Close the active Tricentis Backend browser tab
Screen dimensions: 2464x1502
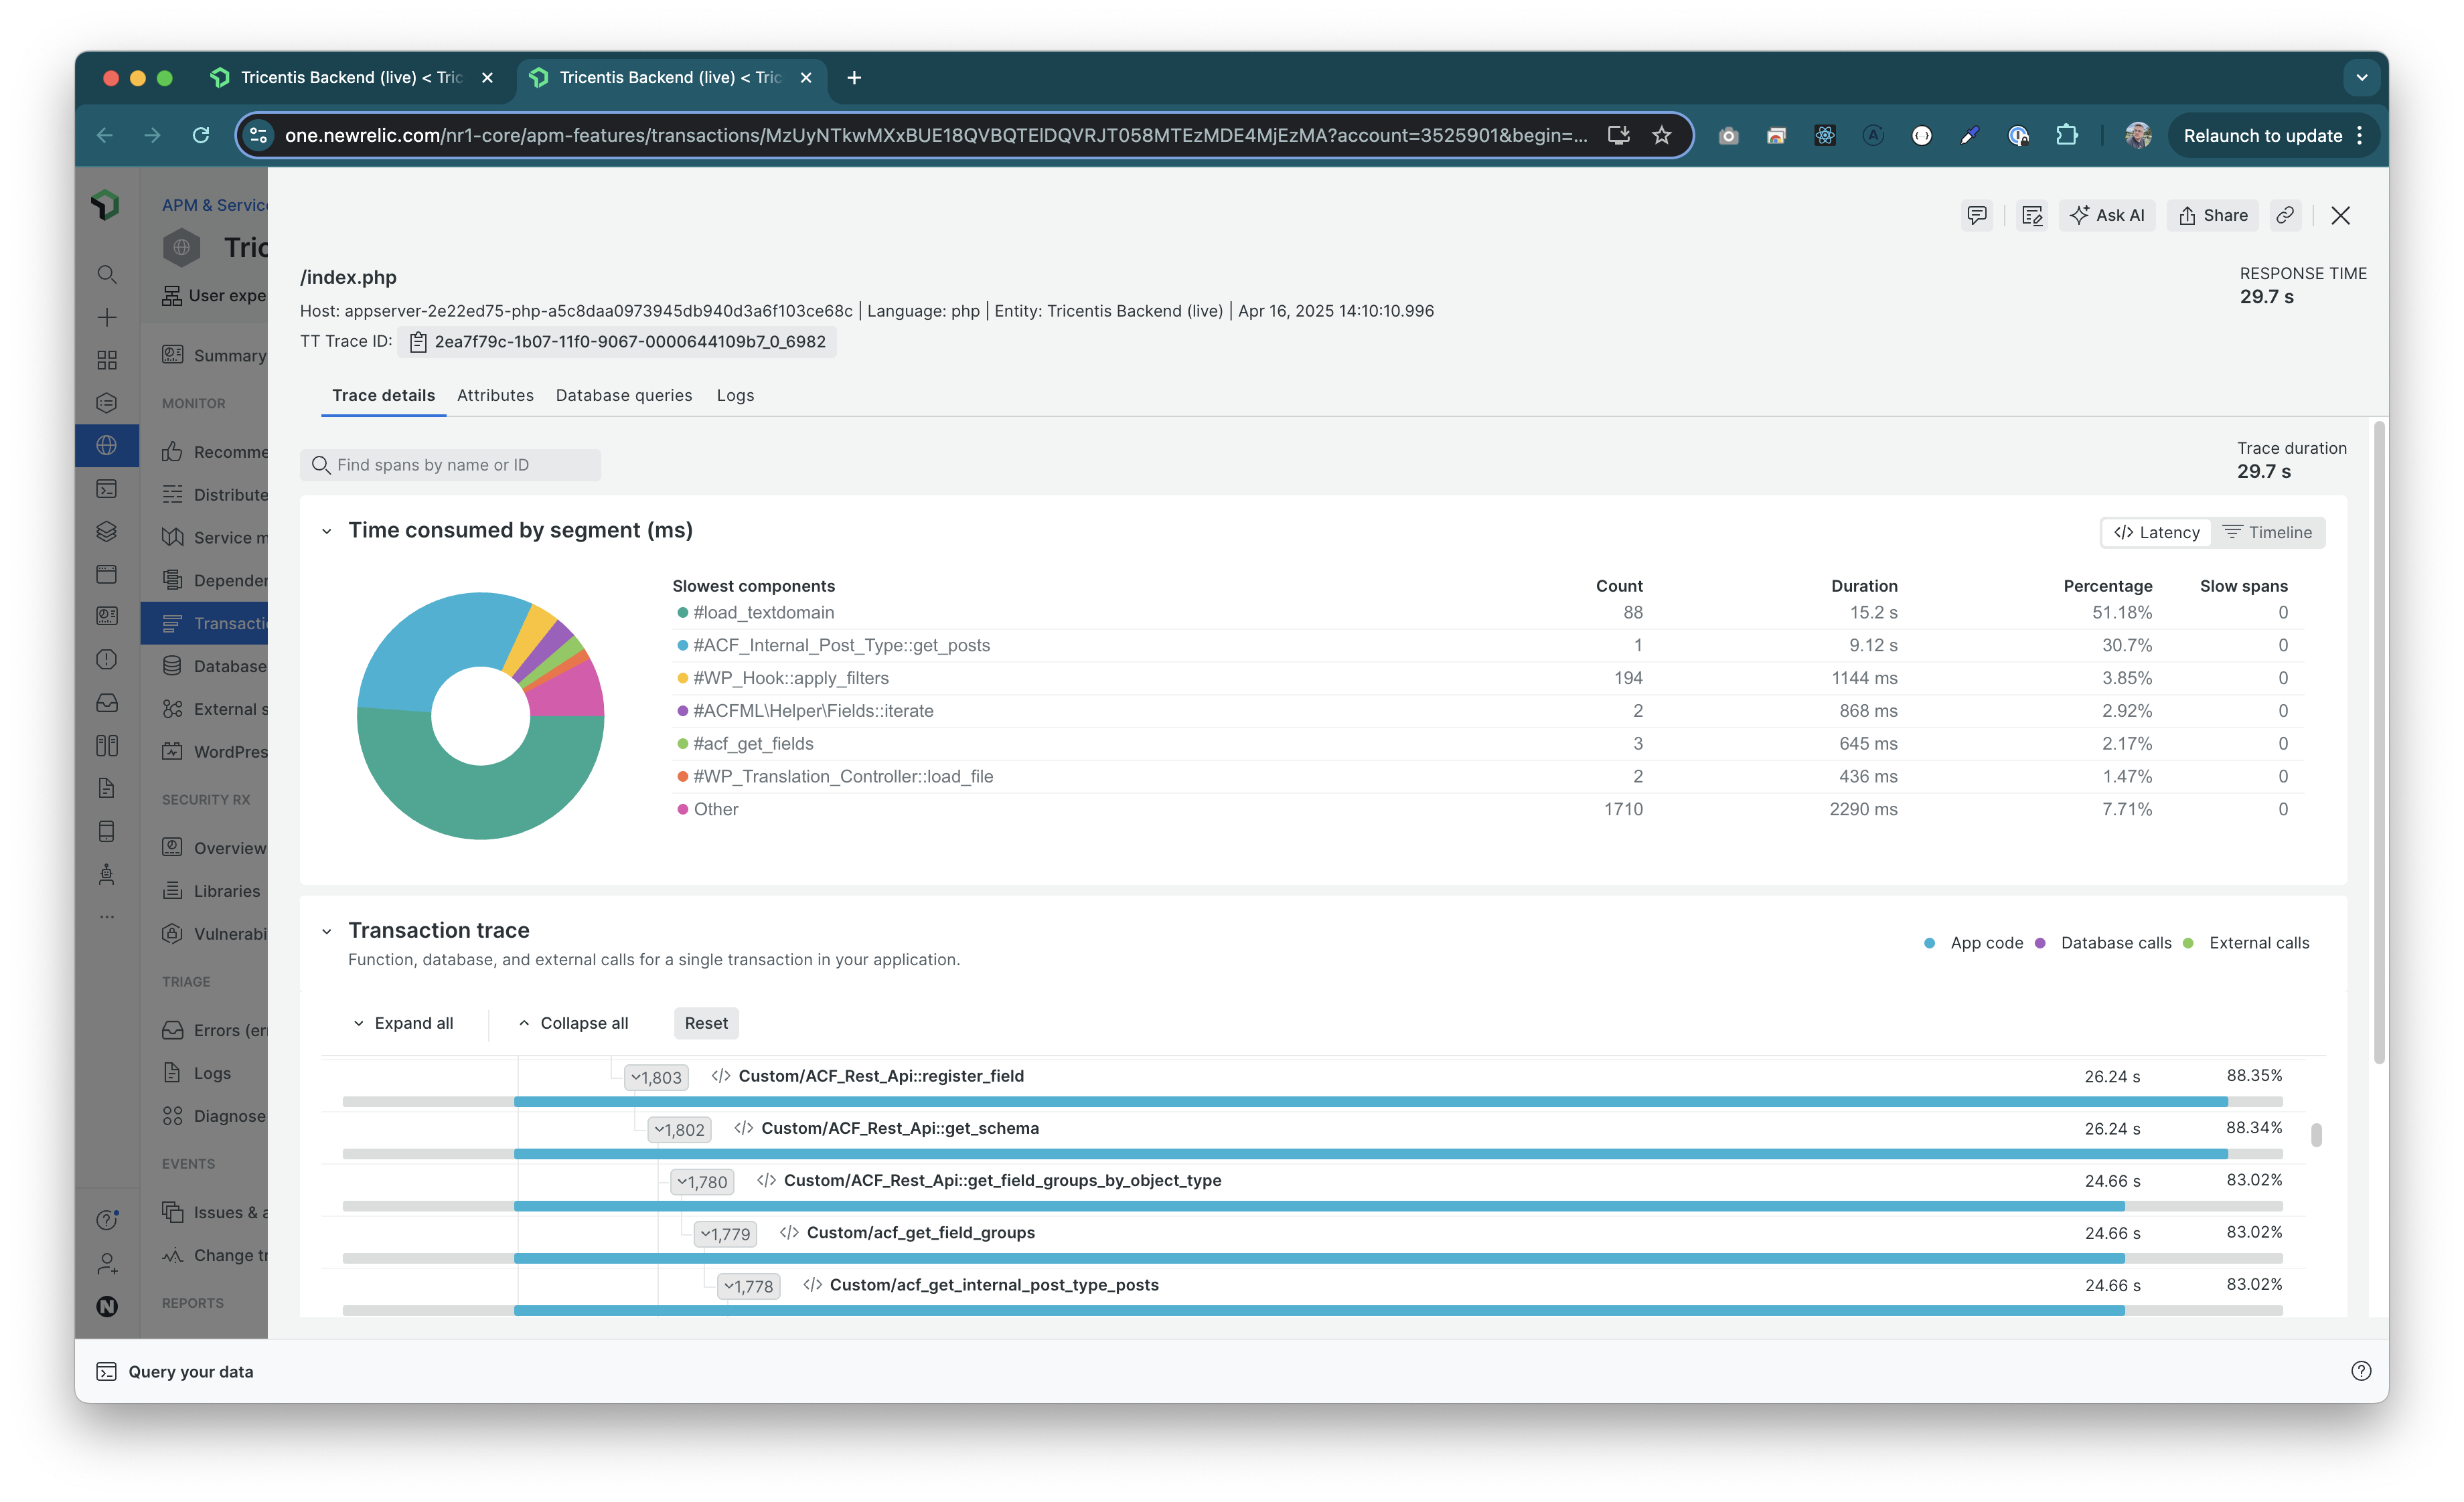pos(806,77)
